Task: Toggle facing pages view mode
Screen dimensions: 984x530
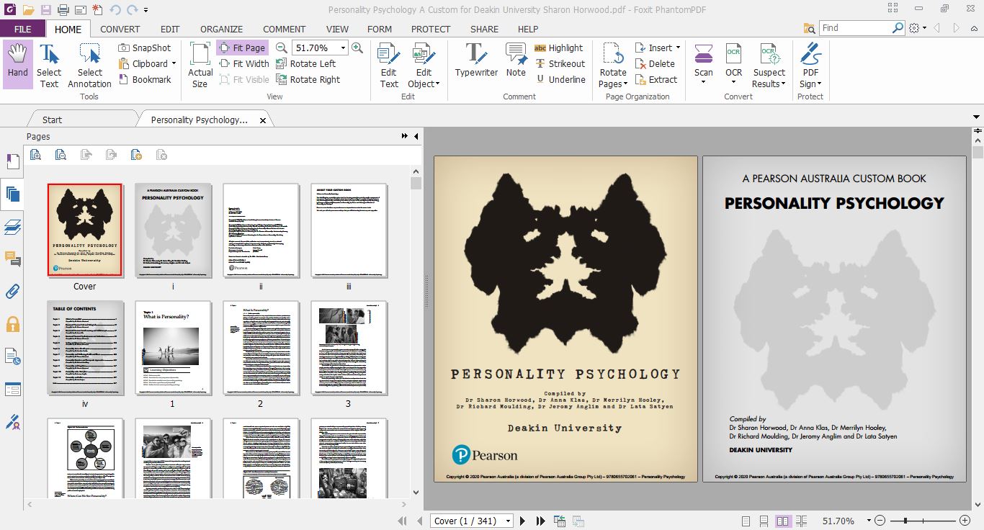Action: click(783, 521)
